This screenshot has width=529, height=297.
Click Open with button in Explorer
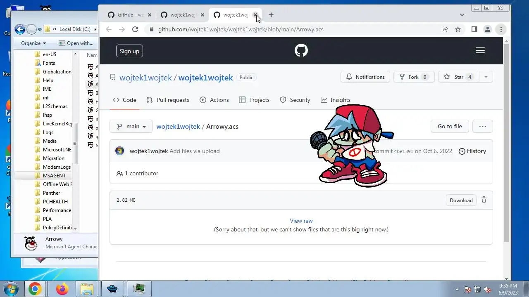click(76, 43)
